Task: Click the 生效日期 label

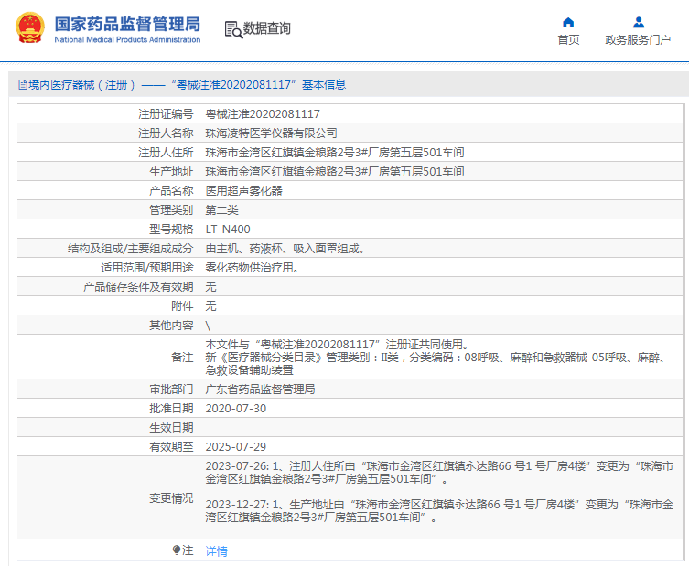Action: click(171, 428)
